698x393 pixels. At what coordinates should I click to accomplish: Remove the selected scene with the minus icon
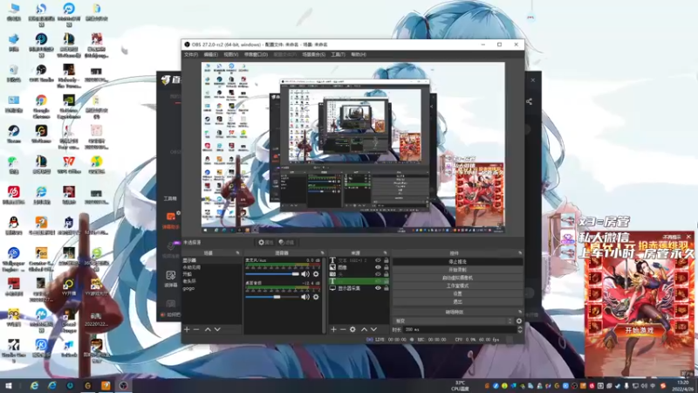pyautogui.click(x=196, y=329)
